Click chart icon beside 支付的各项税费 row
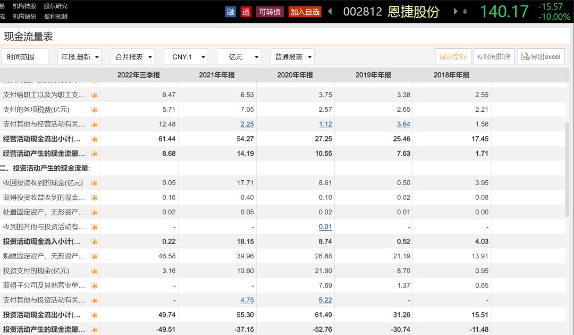 (x=95, y=110)
